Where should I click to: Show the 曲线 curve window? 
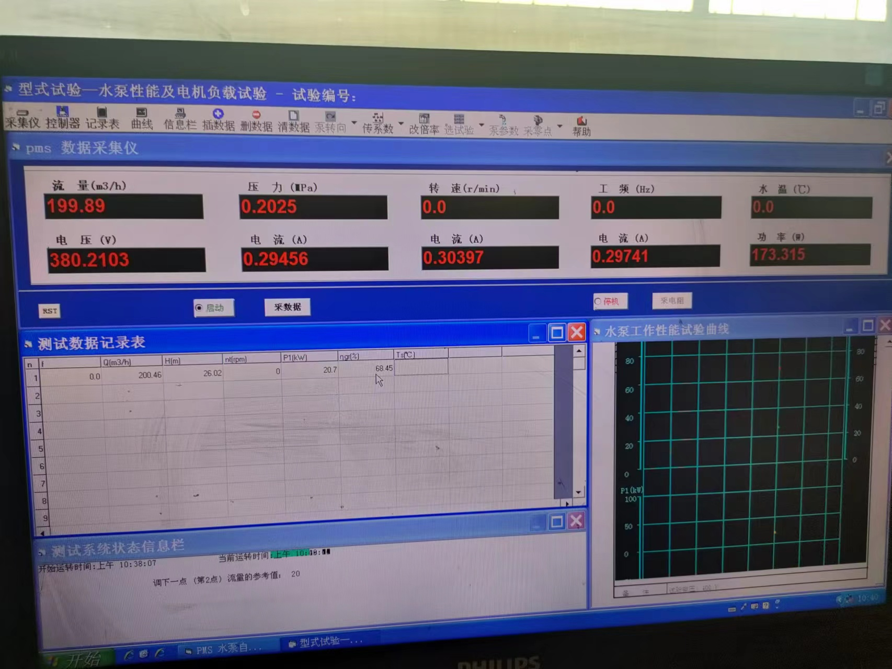pos(142,120)
